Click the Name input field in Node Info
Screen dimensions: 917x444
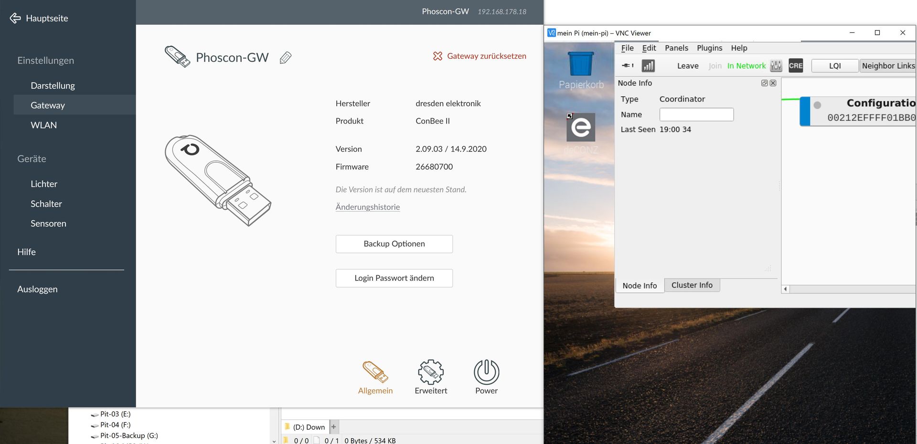click(696, 114)
